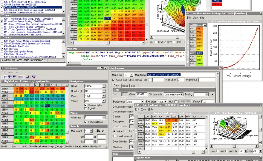Open the View in Dec dropdown
The image size is (263, 161).
pyautogui.click(x=104, y=101)
